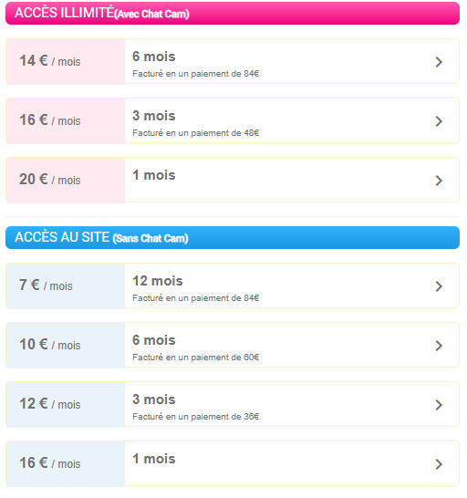Open the Accès Illimité pink header

(x=233, y=14)
